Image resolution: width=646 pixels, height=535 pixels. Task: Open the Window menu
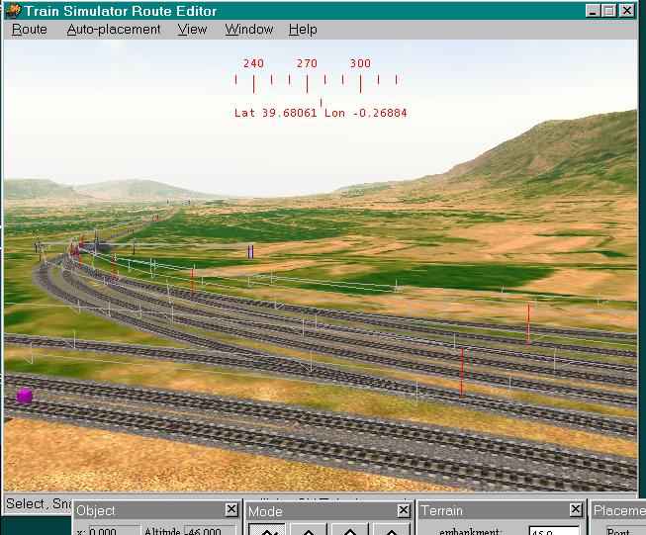pos(248,30)
